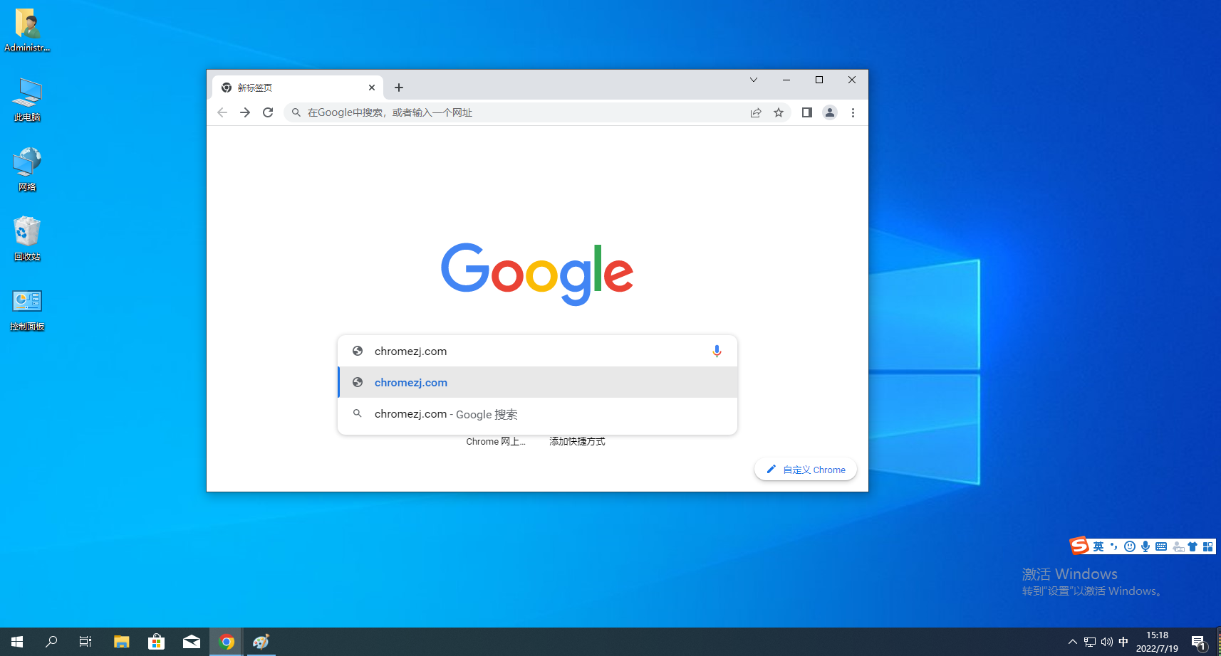The width and height of the screenshot is (1221, 656).
Task: Close the 新标签页 tab
Action: 372,88
